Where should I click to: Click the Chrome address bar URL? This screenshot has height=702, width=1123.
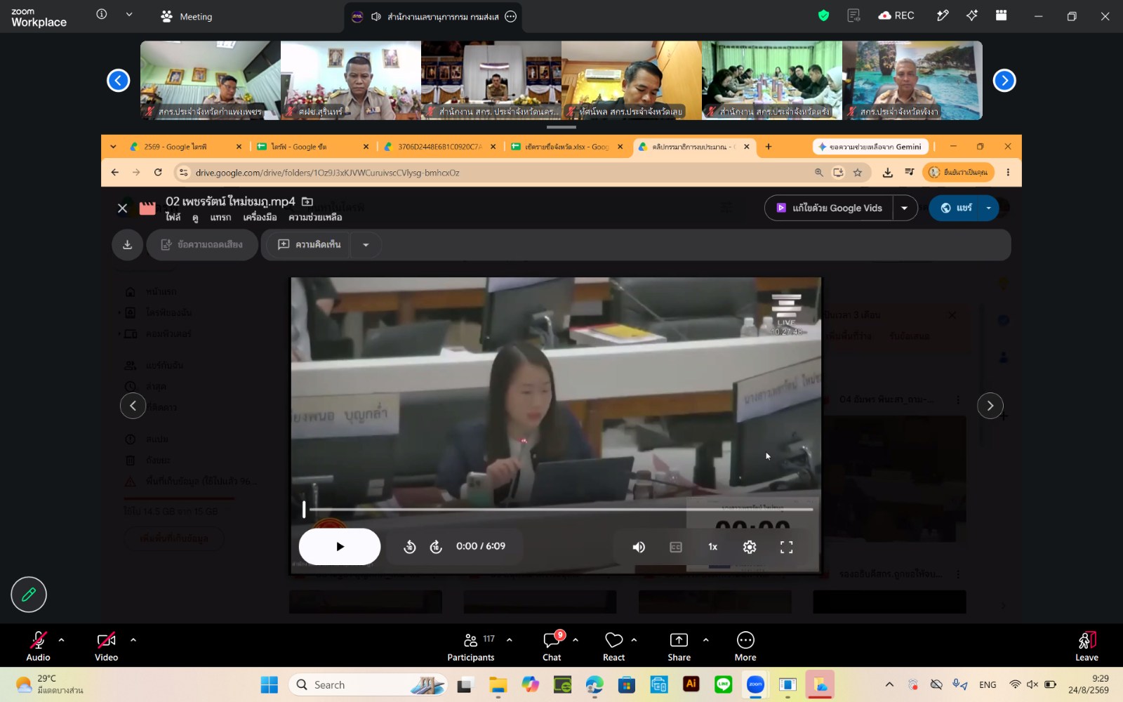point(327,173)
